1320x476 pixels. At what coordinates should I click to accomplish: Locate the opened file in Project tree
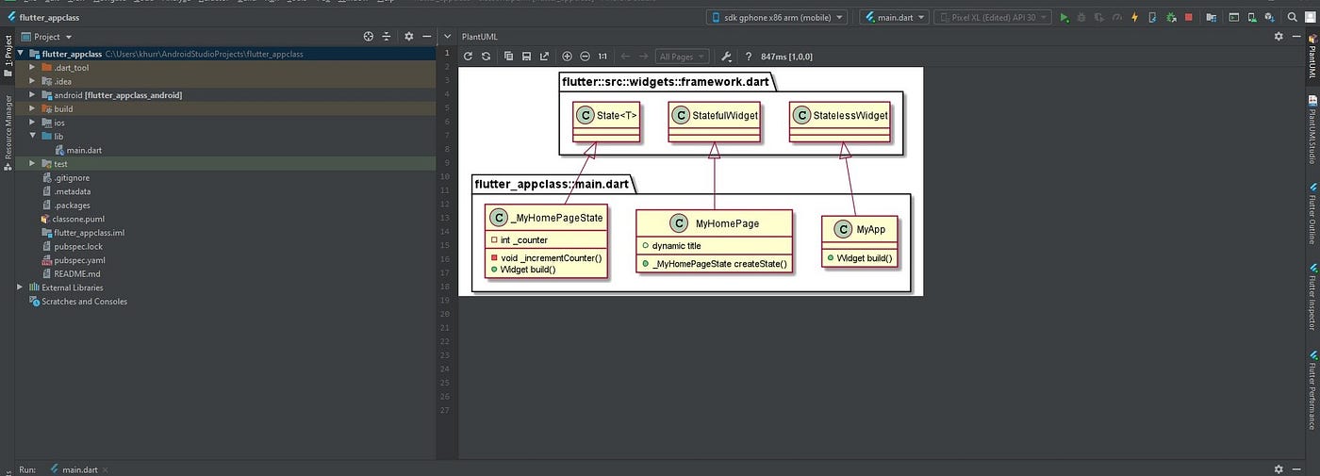click(x=369, y=37)
